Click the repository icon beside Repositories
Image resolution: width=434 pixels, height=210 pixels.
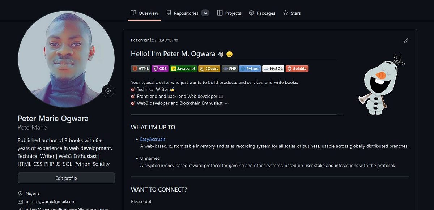pos(168,13)
